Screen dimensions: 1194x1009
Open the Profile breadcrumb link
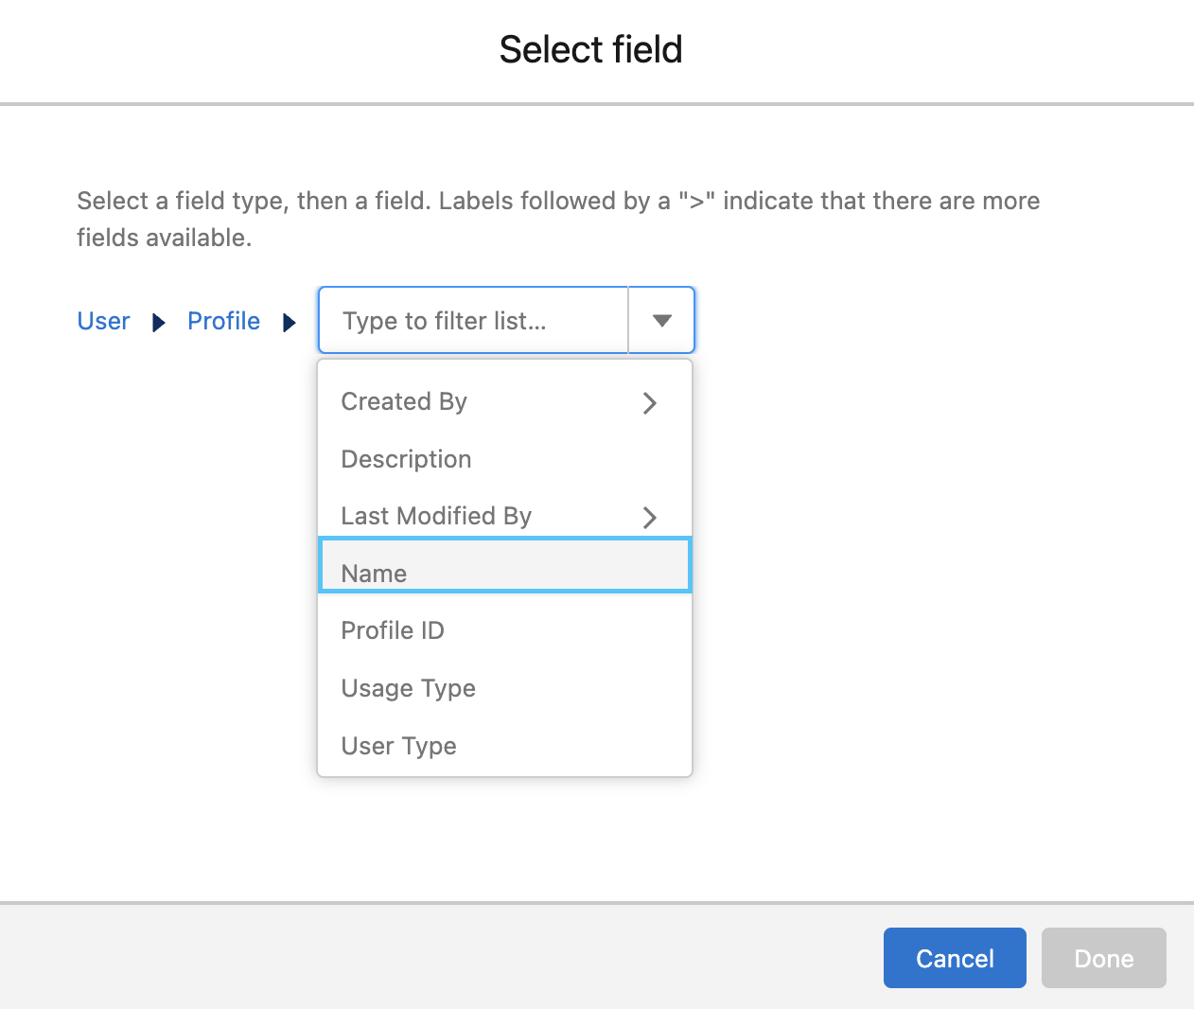click(x=223, y=321)
